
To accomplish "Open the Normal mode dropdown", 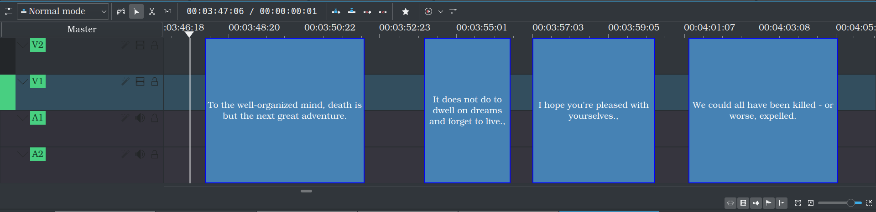I will [63, 11].
